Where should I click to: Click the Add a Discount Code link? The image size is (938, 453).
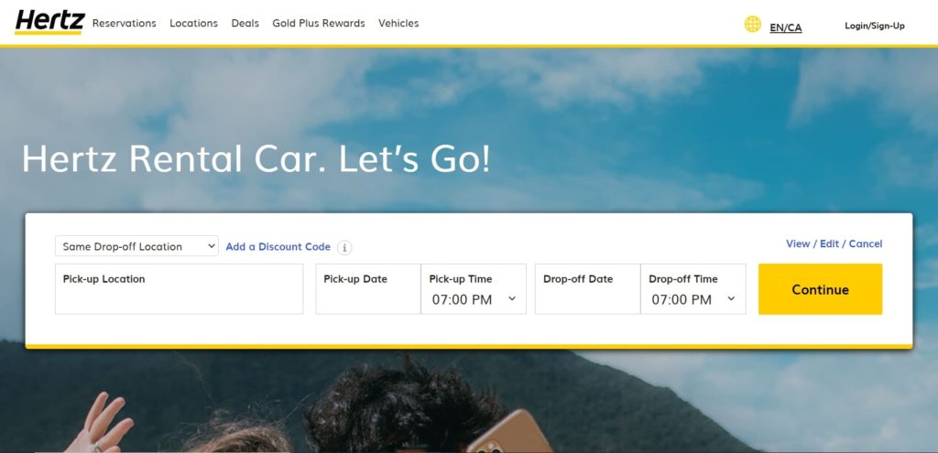pyautogui.click(x=278, y=247)
